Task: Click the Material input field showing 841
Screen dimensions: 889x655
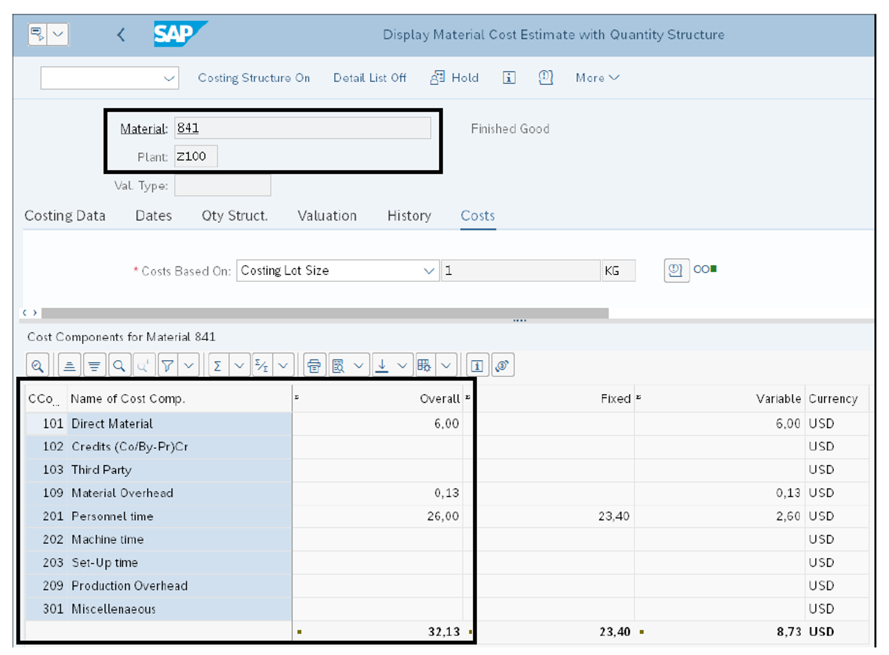Action: pos(302,128)
